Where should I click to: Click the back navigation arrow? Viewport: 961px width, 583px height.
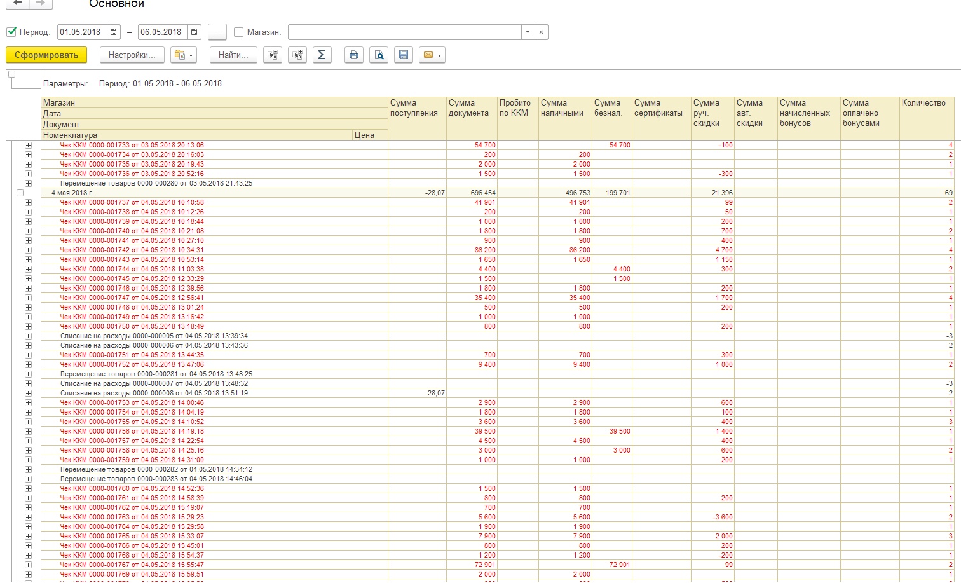(18, 3)
